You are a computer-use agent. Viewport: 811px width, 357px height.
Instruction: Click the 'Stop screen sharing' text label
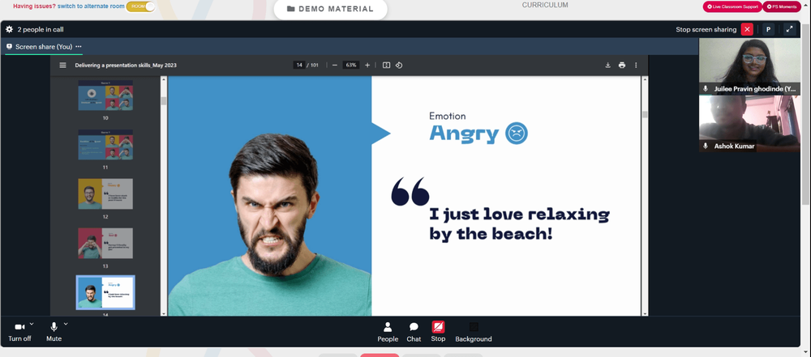point(706,29)
